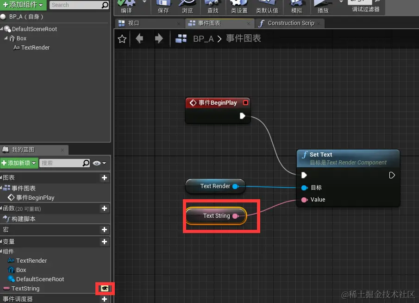Click the Text Render blue output pin

pyautogui.click(x=235, y=186)
